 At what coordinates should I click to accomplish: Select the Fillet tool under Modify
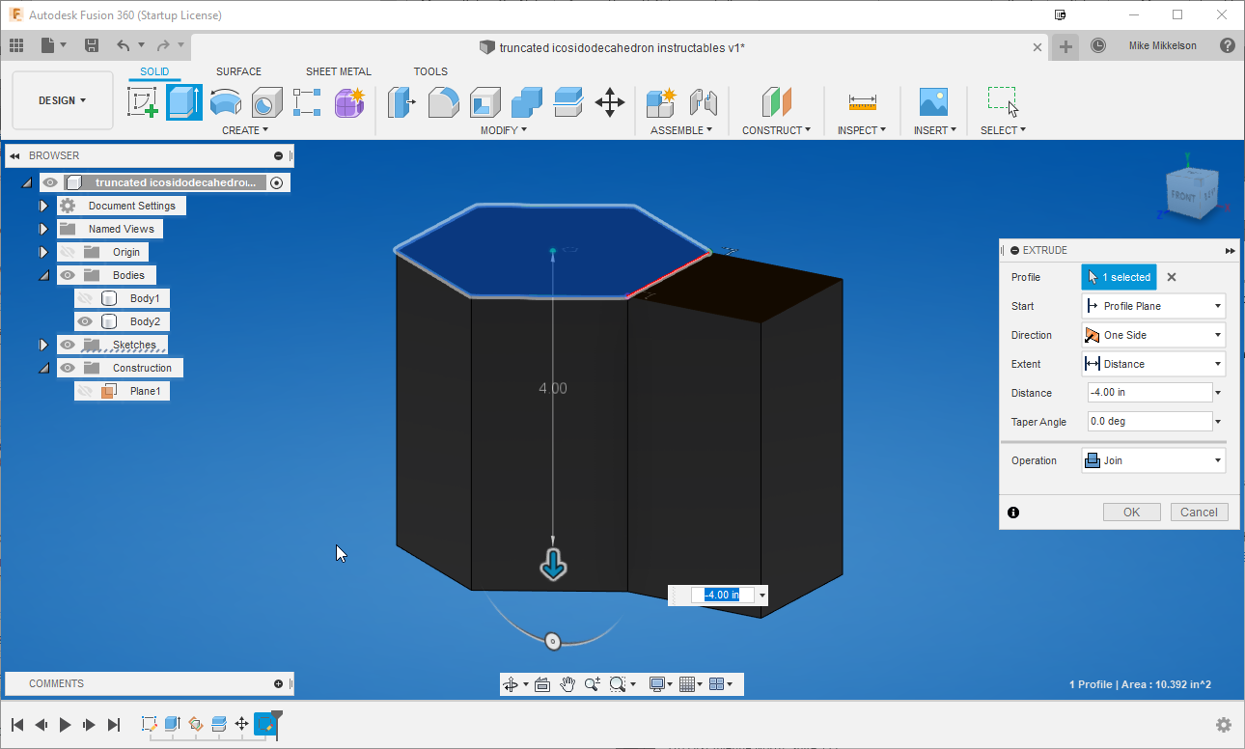click(443, 102)
